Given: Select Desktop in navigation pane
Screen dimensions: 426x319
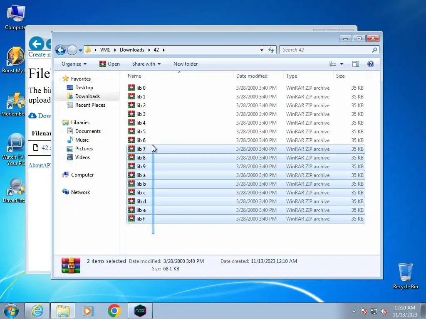Looking at the screenshot, I should [84, 88].
